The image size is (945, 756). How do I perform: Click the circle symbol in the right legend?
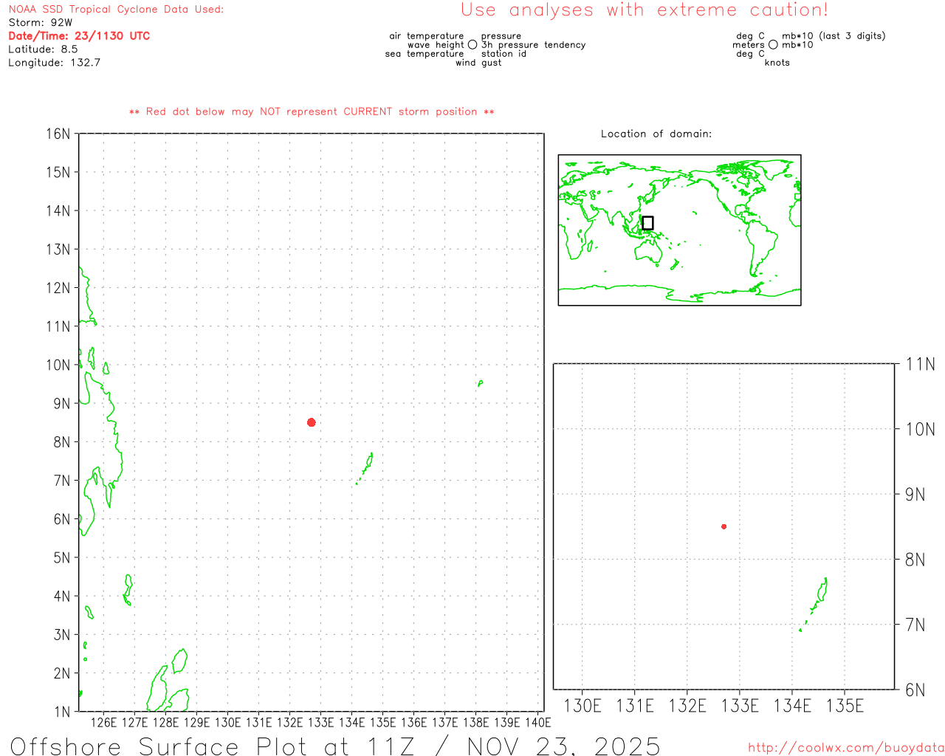[773, 45]
